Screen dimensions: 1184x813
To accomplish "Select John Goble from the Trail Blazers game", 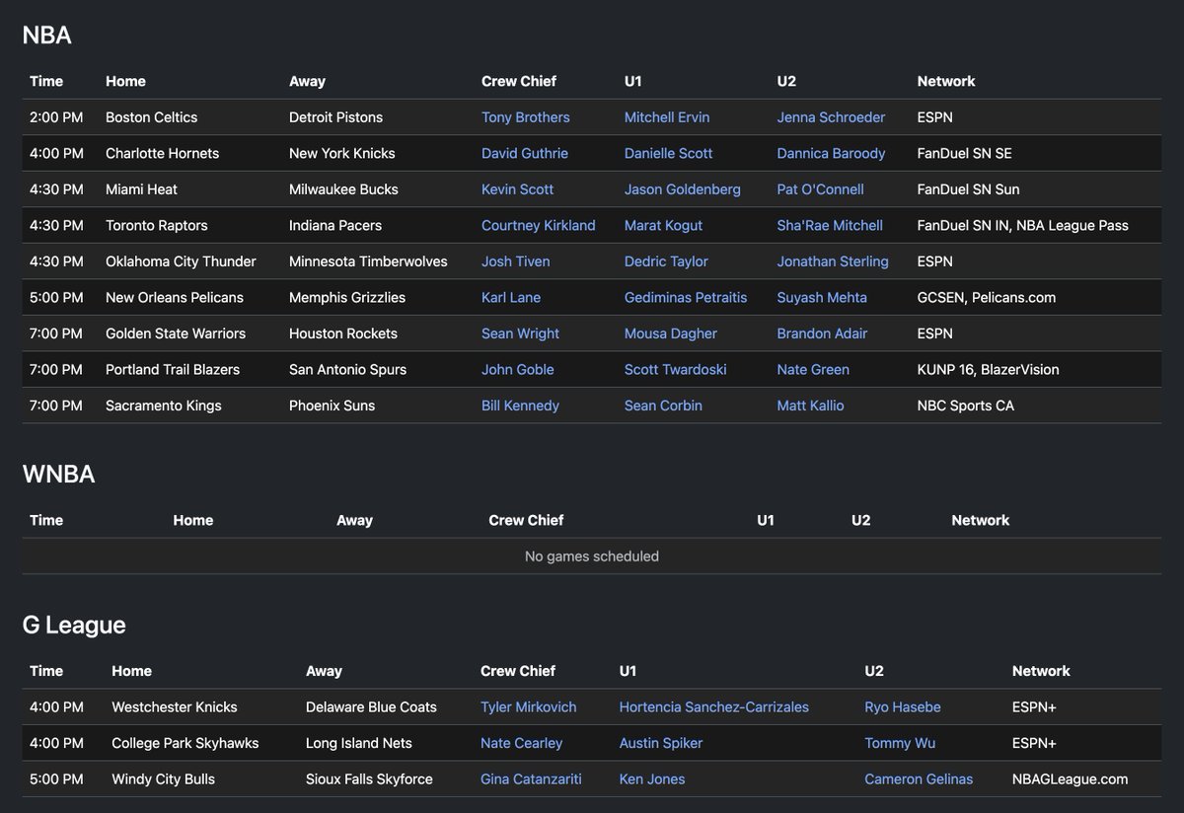I will (517, 369).
